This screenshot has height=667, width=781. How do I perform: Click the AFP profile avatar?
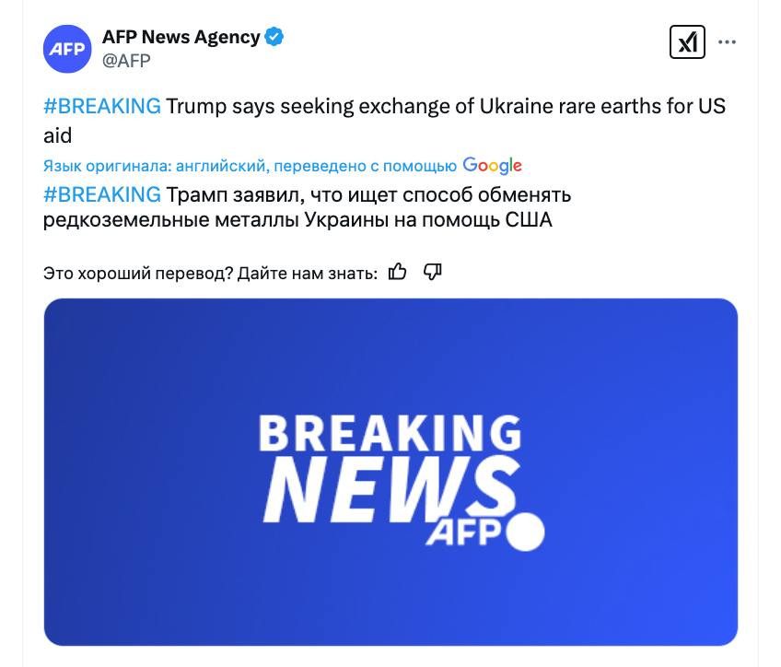[x=67, y=49]
